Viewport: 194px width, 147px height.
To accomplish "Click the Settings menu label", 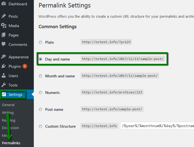I will pyautogui.click(x=15, y=95).
